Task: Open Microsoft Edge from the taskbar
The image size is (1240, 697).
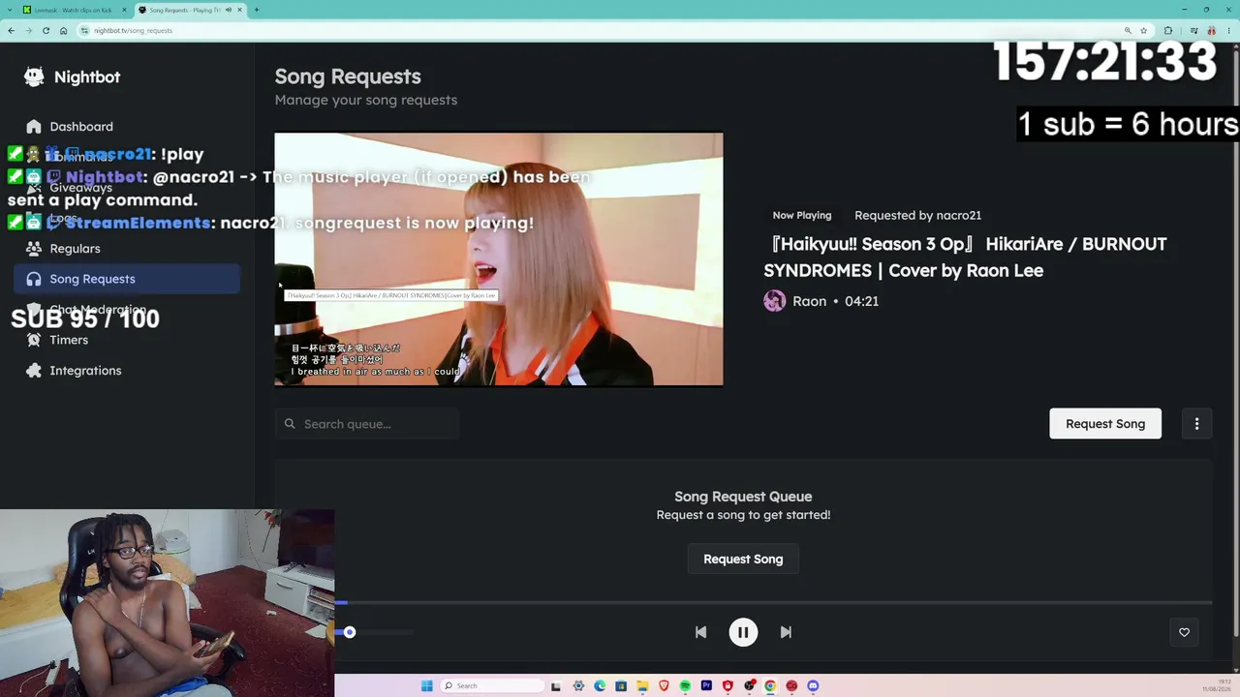Action: click(600, 686)
